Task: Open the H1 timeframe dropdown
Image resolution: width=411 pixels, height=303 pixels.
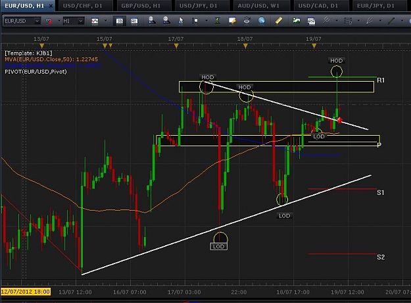Action: point(74,21)
